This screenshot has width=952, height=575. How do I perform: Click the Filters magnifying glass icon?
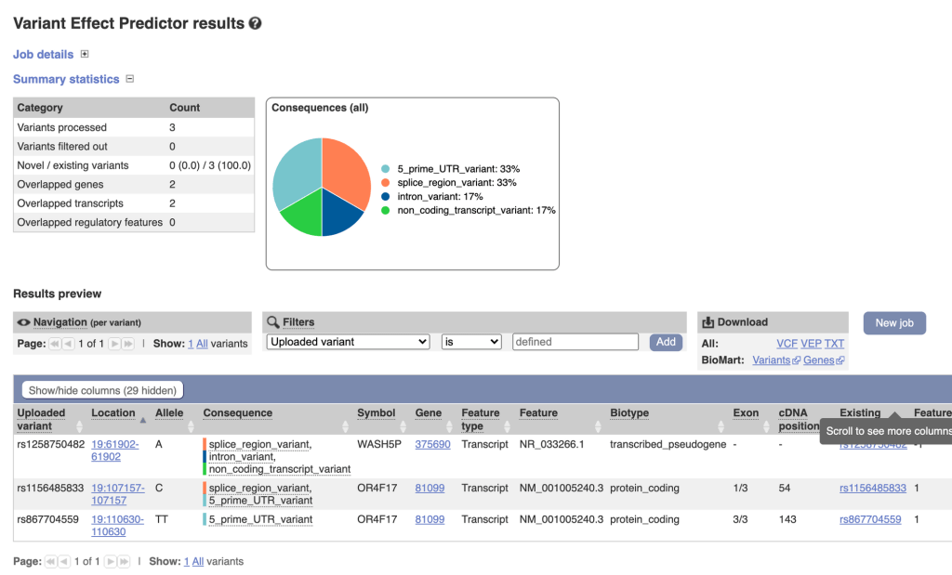tap(273, 322)
